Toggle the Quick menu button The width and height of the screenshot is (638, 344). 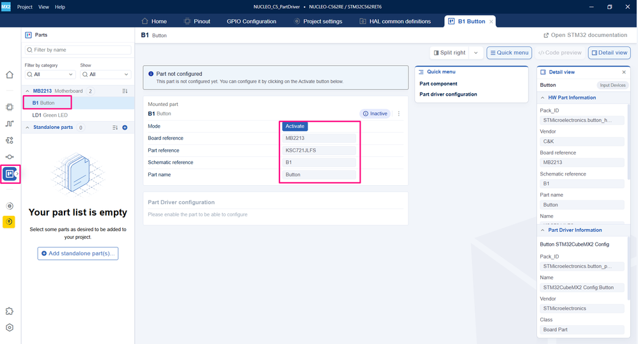pyautogui.click(x=510, y=53)
